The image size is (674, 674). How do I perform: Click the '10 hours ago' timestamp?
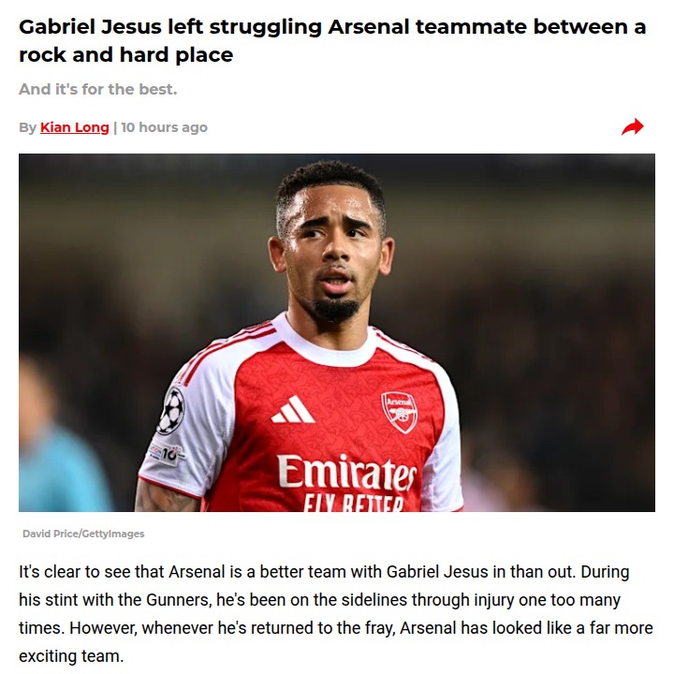[x=164, y=127]
